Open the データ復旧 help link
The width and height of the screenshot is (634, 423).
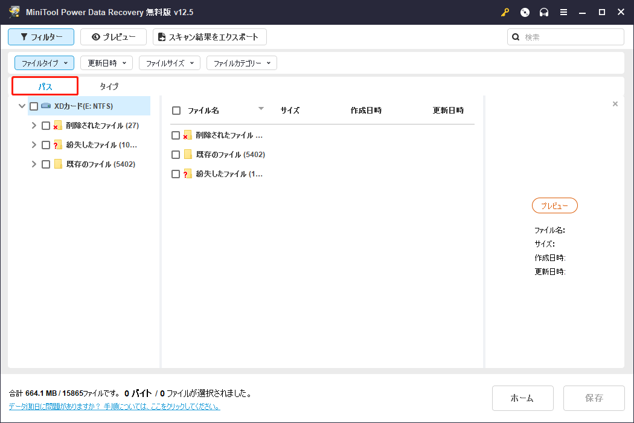pos(115,407)
